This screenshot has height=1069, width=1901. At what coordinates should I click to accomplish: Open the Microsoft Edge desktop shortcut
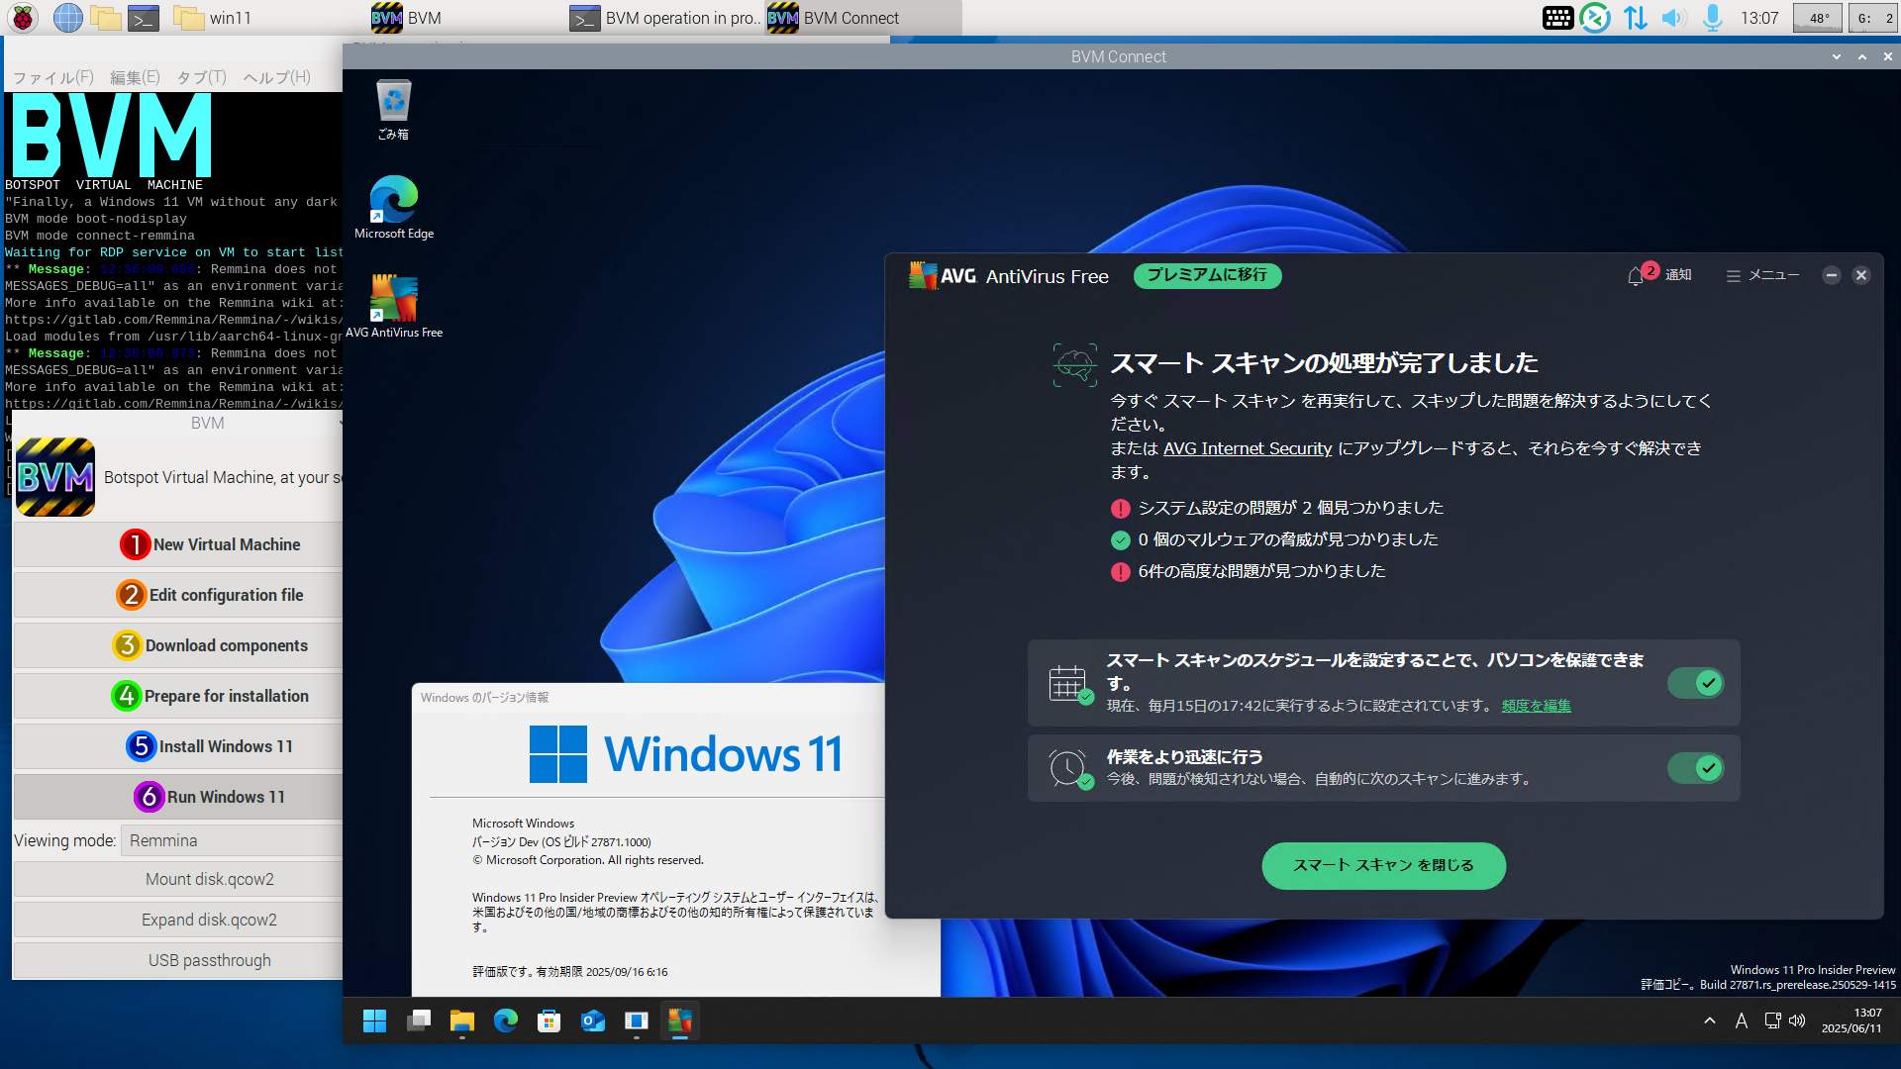(393, 207)
